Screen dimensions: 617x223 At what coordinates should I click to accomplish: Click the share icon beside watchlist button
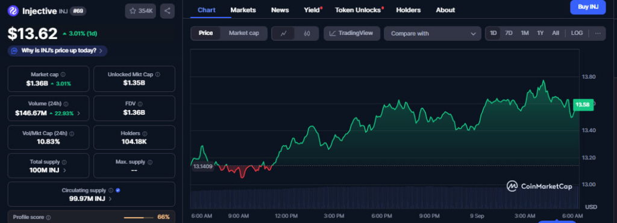(168, 11)
